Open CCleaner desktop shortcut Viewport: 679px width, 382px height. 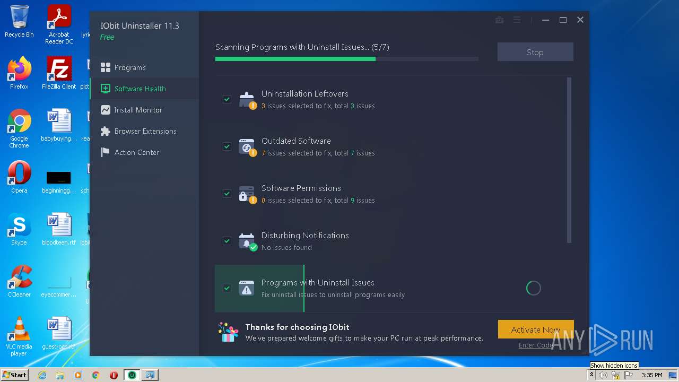(19, 281)
